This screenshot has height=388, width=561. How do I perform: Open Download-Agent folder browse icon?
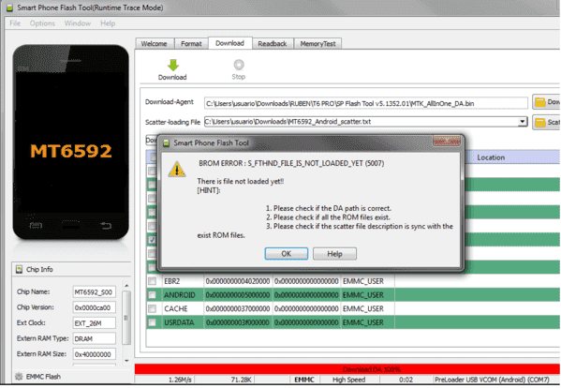click(x=539, y=102)
